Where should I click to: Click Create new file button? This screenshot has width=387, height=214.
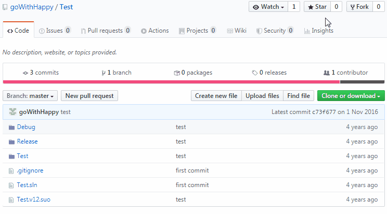pyautogui.click(x=216, y=96)
